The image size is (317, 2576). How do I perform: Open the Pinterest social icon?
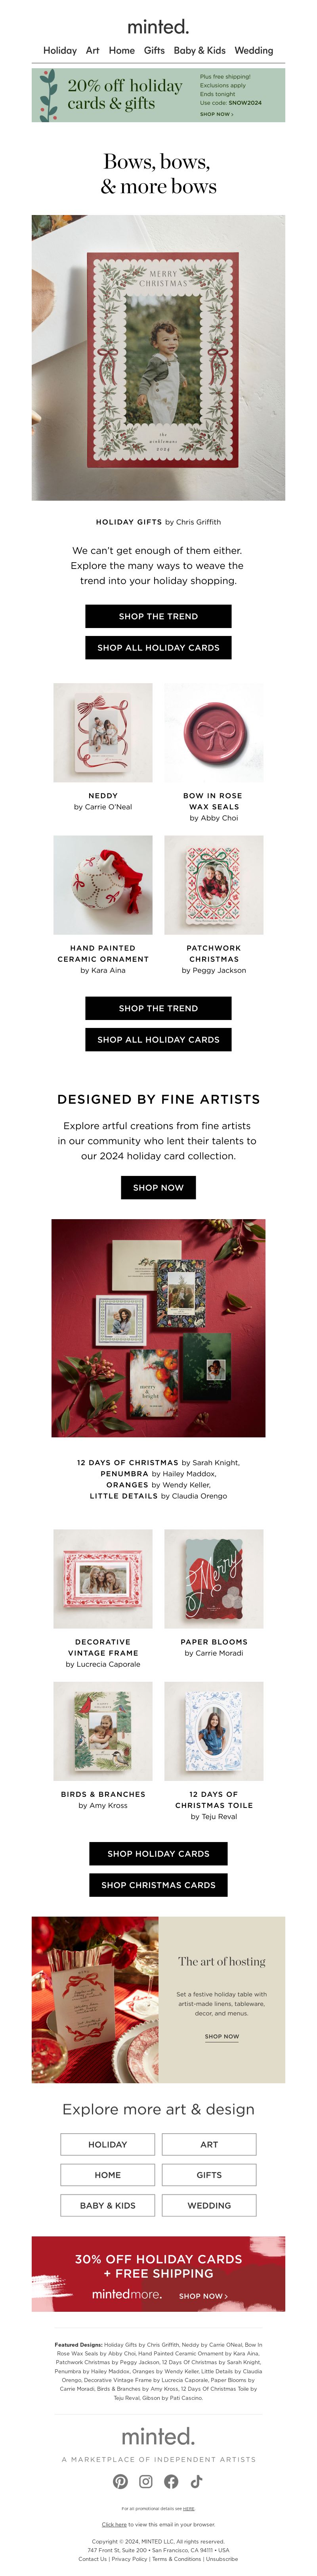point(120,2481)
